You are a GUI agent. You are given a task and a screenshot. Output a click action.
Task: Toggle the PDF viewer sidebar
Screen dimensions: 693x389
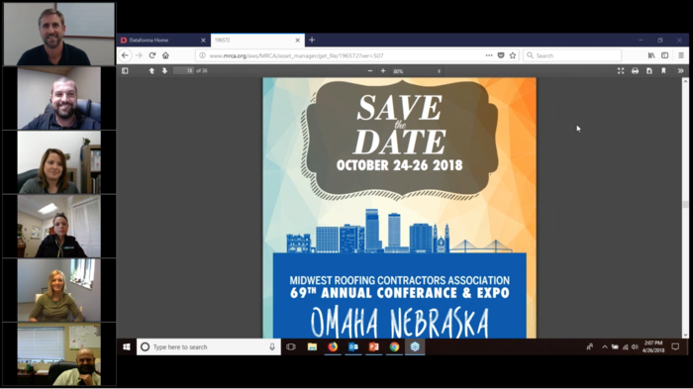125,70
